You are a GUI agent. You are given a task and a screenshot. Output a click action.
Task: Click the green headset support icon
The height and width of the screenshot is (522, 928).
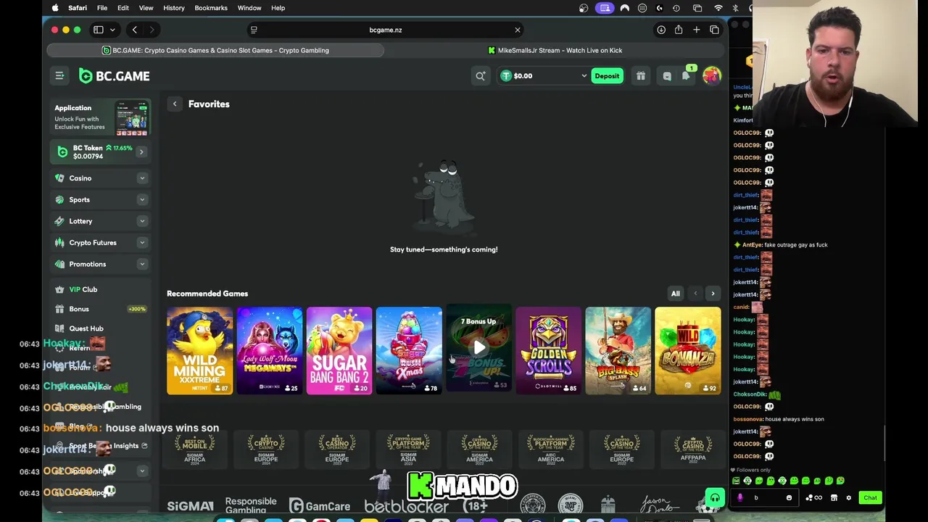(x=715, y=498)
